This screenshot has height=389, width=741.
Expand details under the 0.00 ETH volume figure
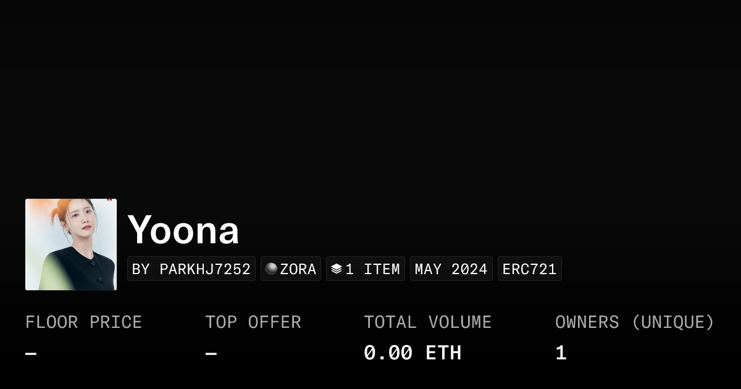click(x=412, y=353)
